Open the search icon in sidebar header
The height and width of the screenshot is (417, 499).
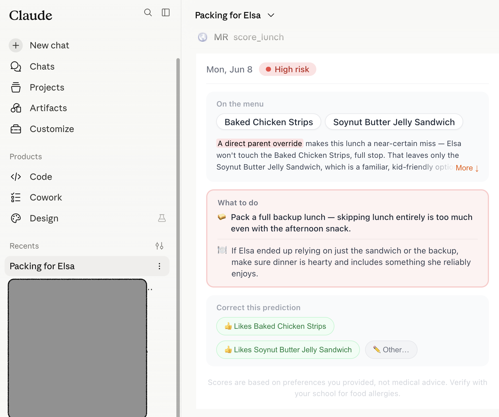[148, 13]
